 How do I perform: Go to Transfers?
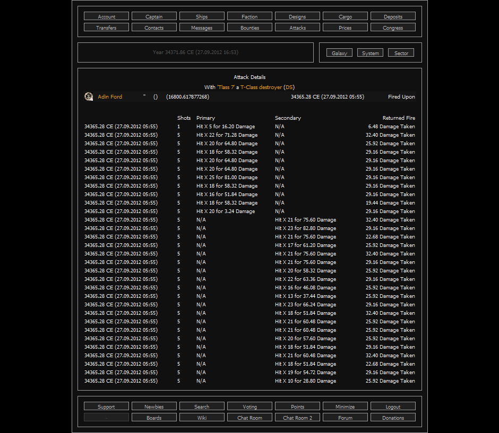(106, 28)
